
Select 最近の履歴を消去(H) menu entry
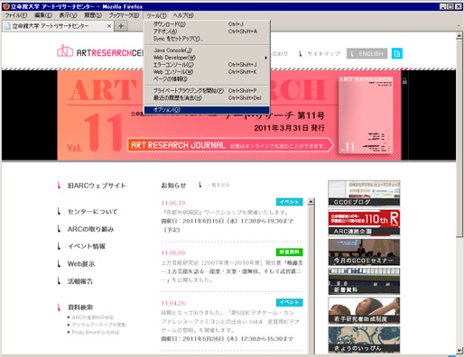pyautogui.click(x=207, y=97)
